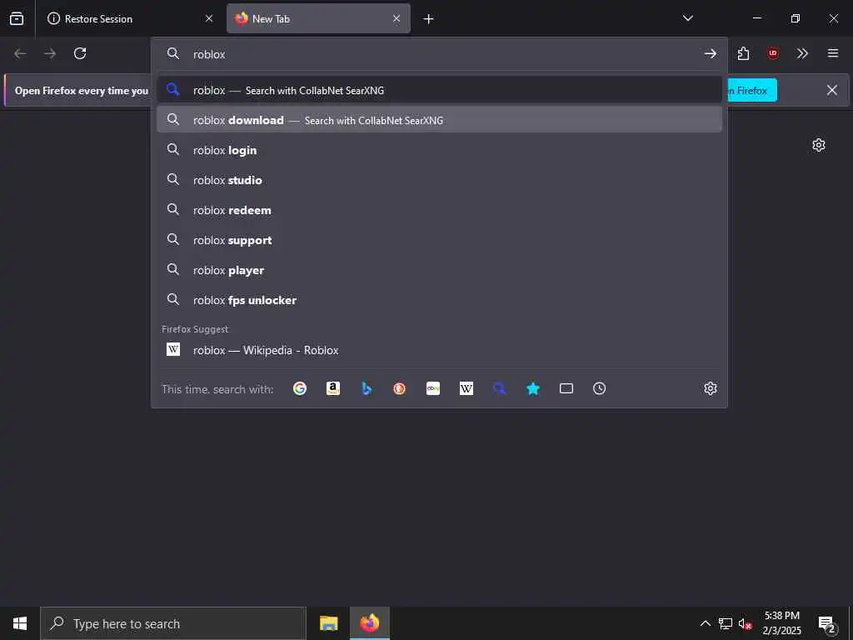Screen dimensions: 853x640
Task: Search this time with Wikipedia icon
Action: pyautogui.click(x=466, y=388)
